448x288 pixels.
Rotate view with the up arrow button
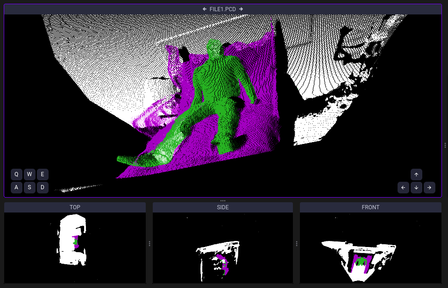(416, 174)
